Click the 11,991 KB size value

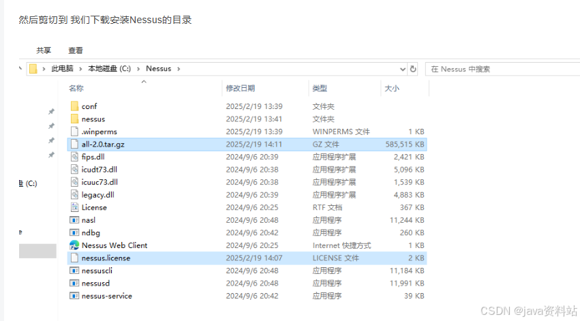coord(407,284)
